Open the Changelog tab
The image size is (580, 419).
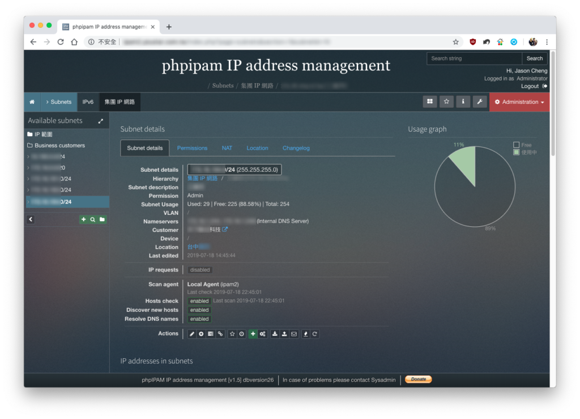coord(296,148)
